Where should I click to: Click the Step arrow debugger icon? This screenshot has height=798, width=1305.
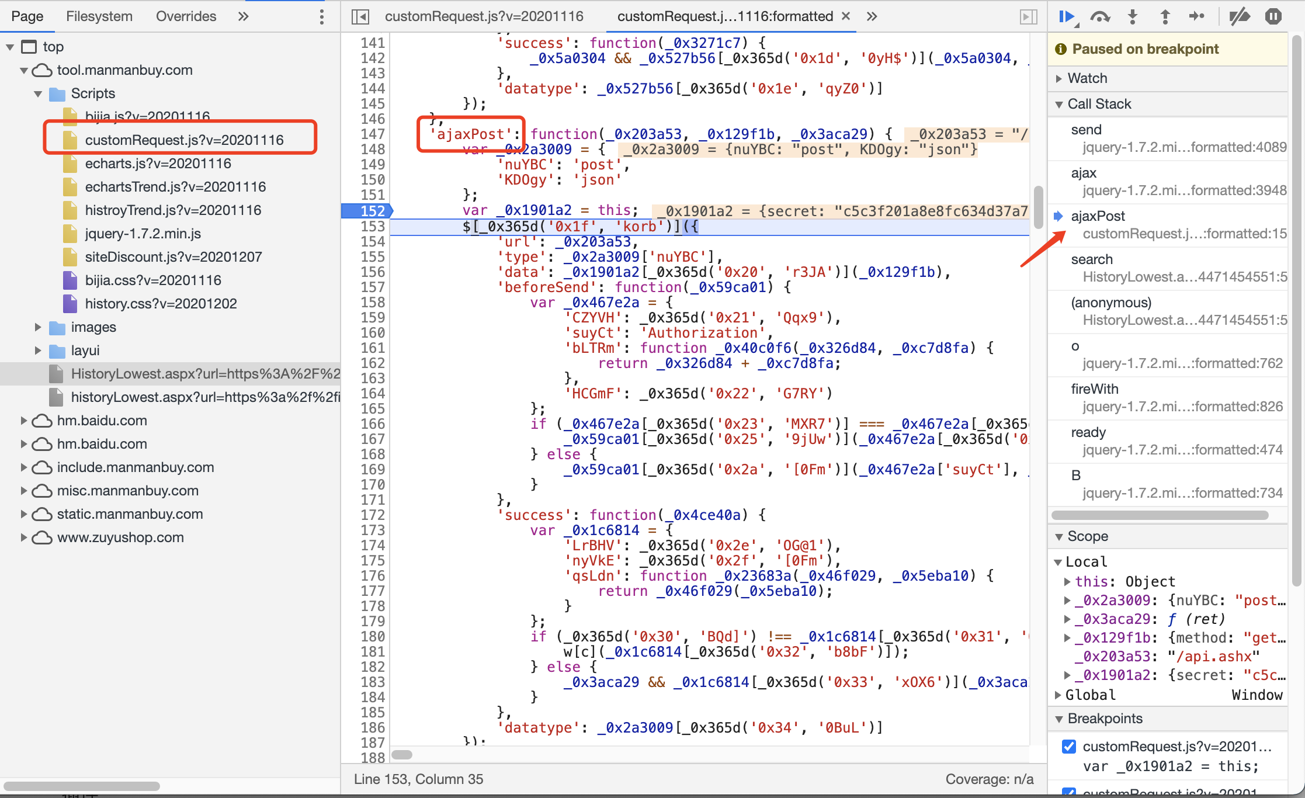click(1196, 16)
